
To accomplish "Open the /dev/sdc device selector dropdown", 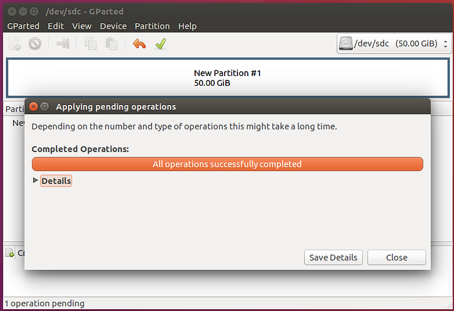I will (394, 44).
